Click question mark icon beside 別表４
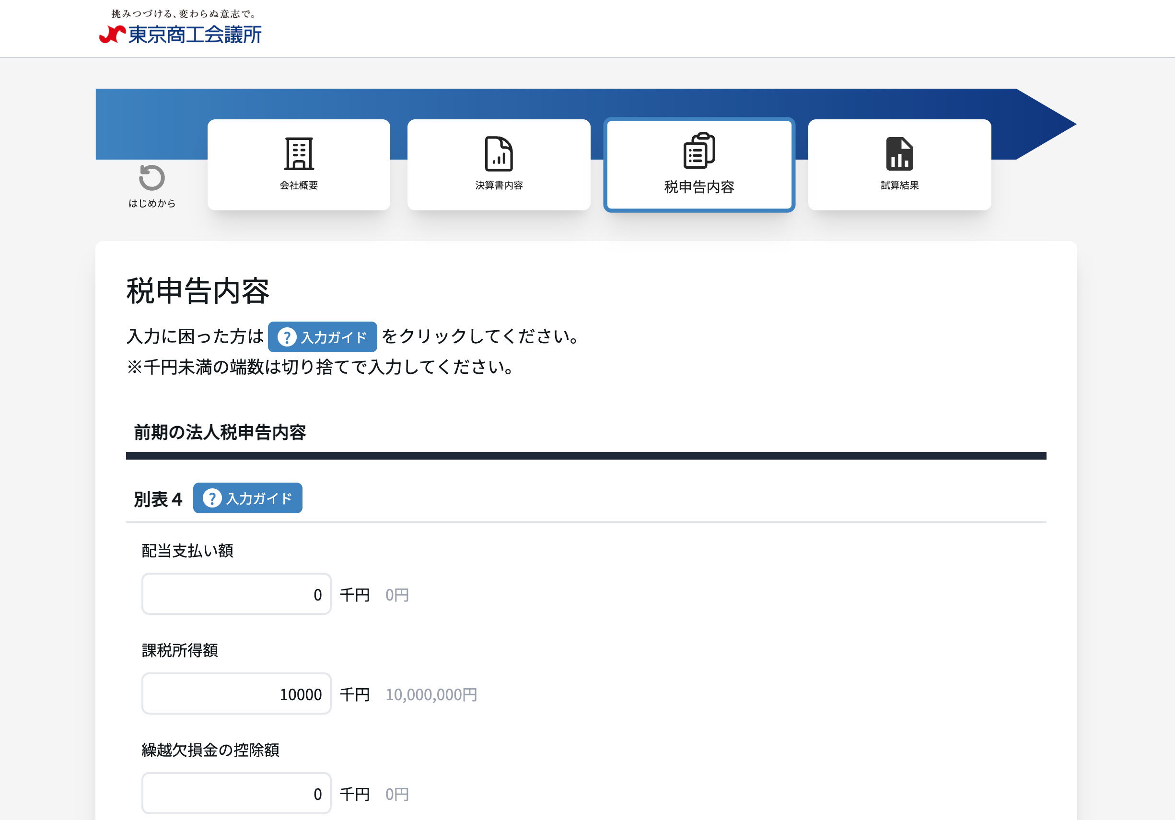This screenshot has width=1175, height=820. [x=212, y=498]
